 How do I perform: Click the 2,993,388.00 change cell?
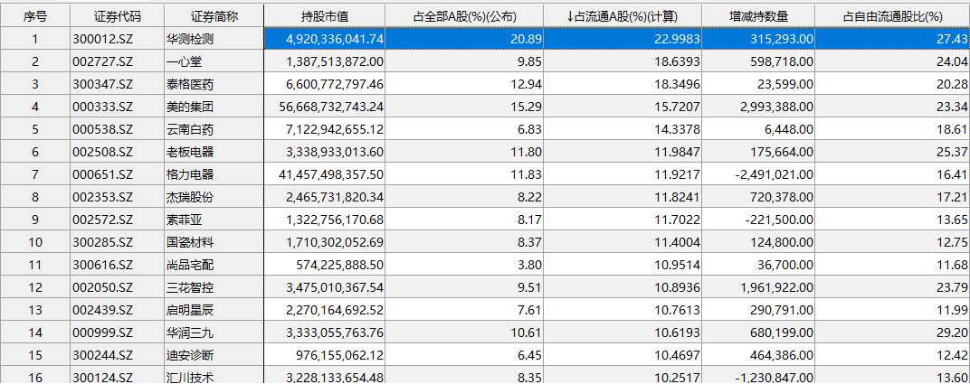click(759, 107)
